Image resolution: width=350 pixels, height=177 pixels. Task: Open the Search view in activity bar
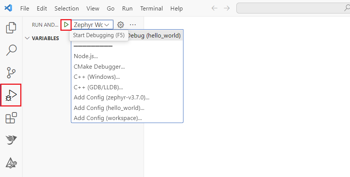tap(11, 50)
